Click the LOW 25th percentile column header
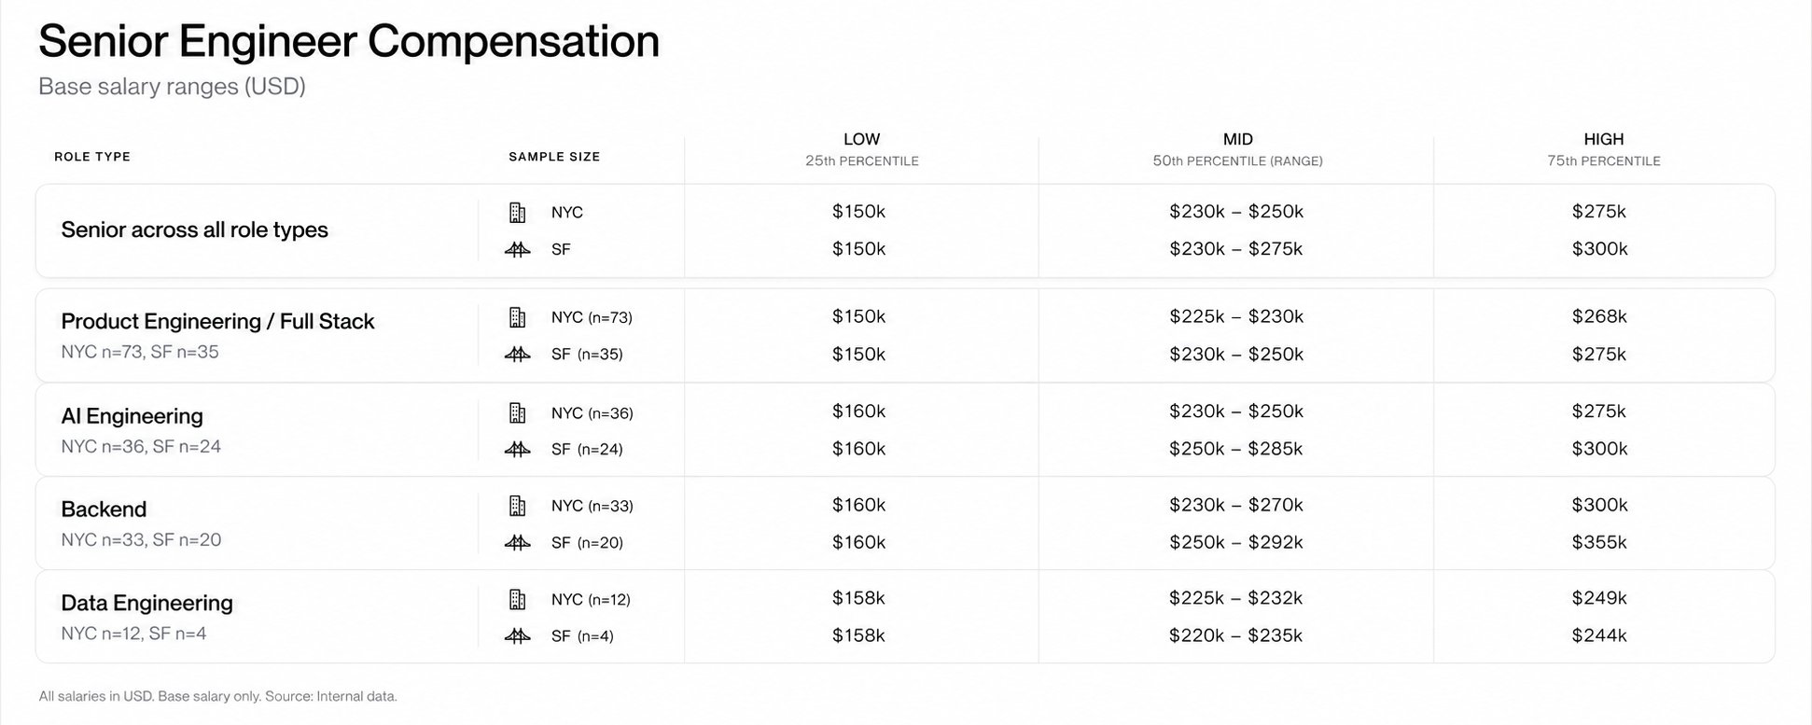The image size is (1812, 725). point(862,149)
